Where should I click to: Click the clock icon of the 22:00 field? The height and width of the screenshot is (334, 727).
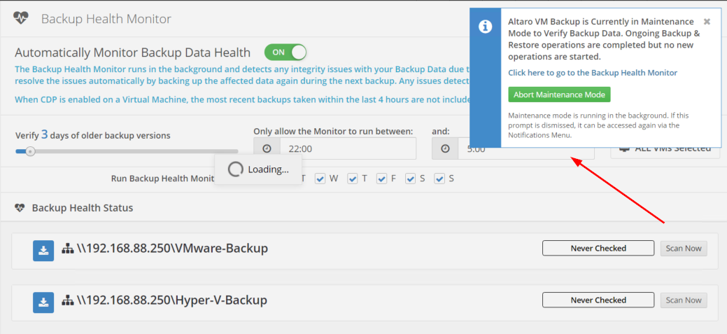(267, 148)
